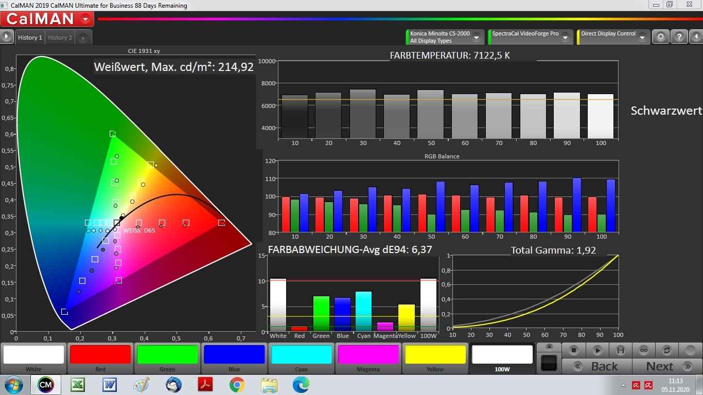The image size is (703, 395).
Task: Open the Konica Minolta CS-2000 meter dropdown
Action: pyautogui.click(x=445, y=37)
